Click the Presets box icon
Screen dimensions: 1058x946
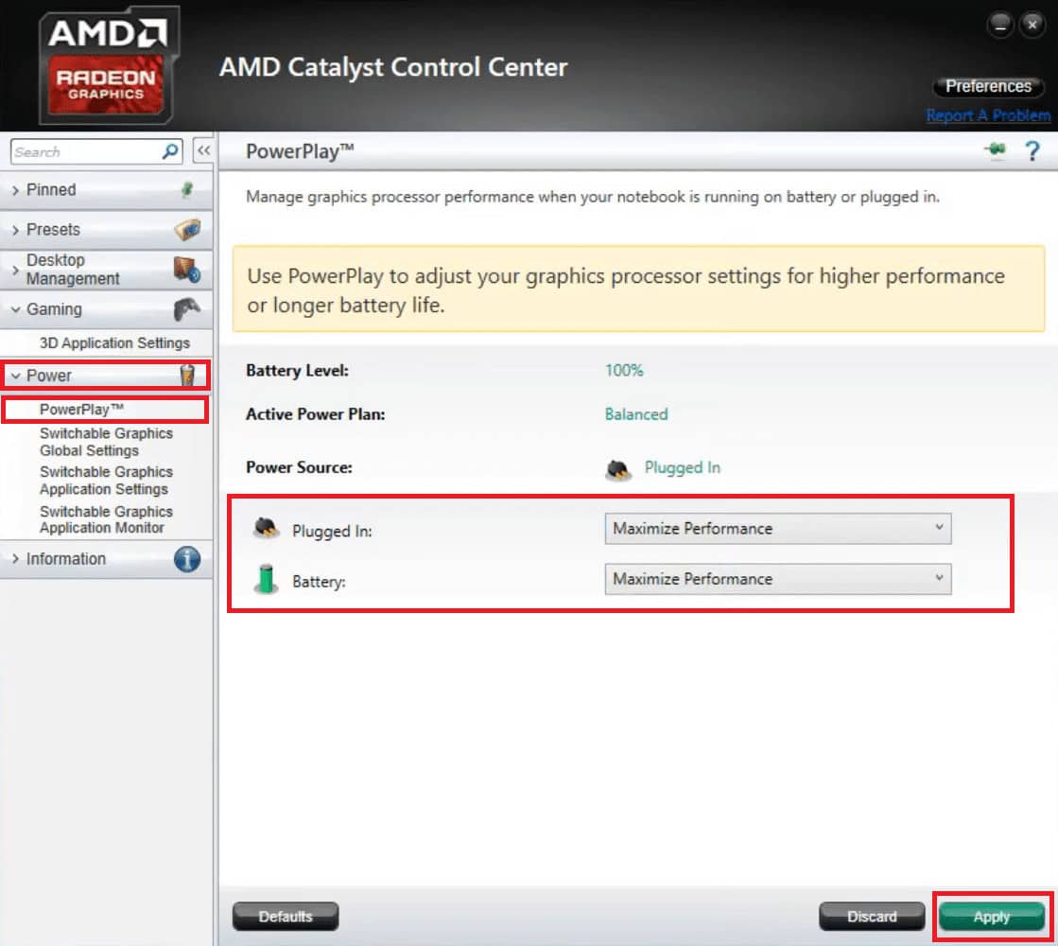click(x=187, y=230)
